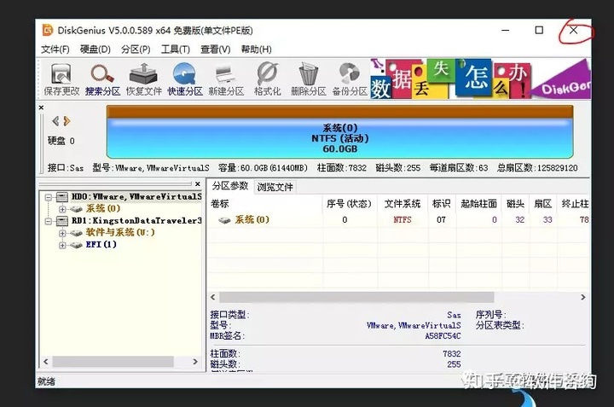Click the RD1 disk icon in the tree
The height and width of the screenshot is (407, 614).
62,221
